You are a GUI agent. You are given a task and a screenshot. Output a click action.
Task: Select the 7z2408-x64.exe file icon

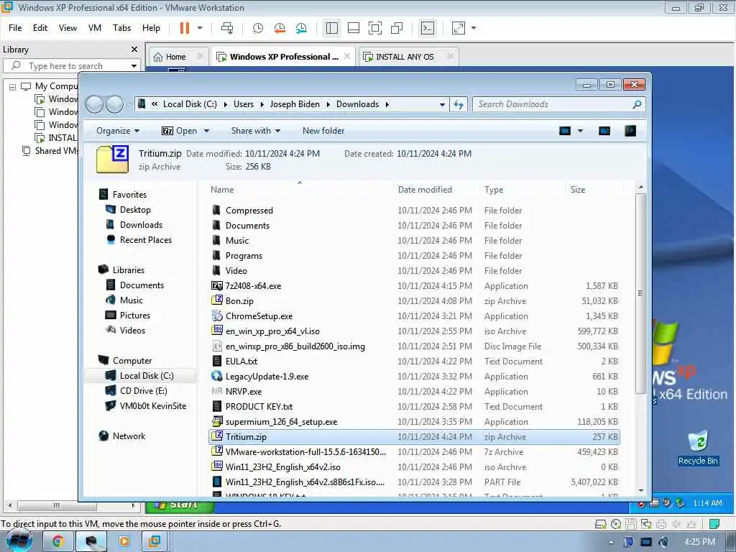pos(217,285)
